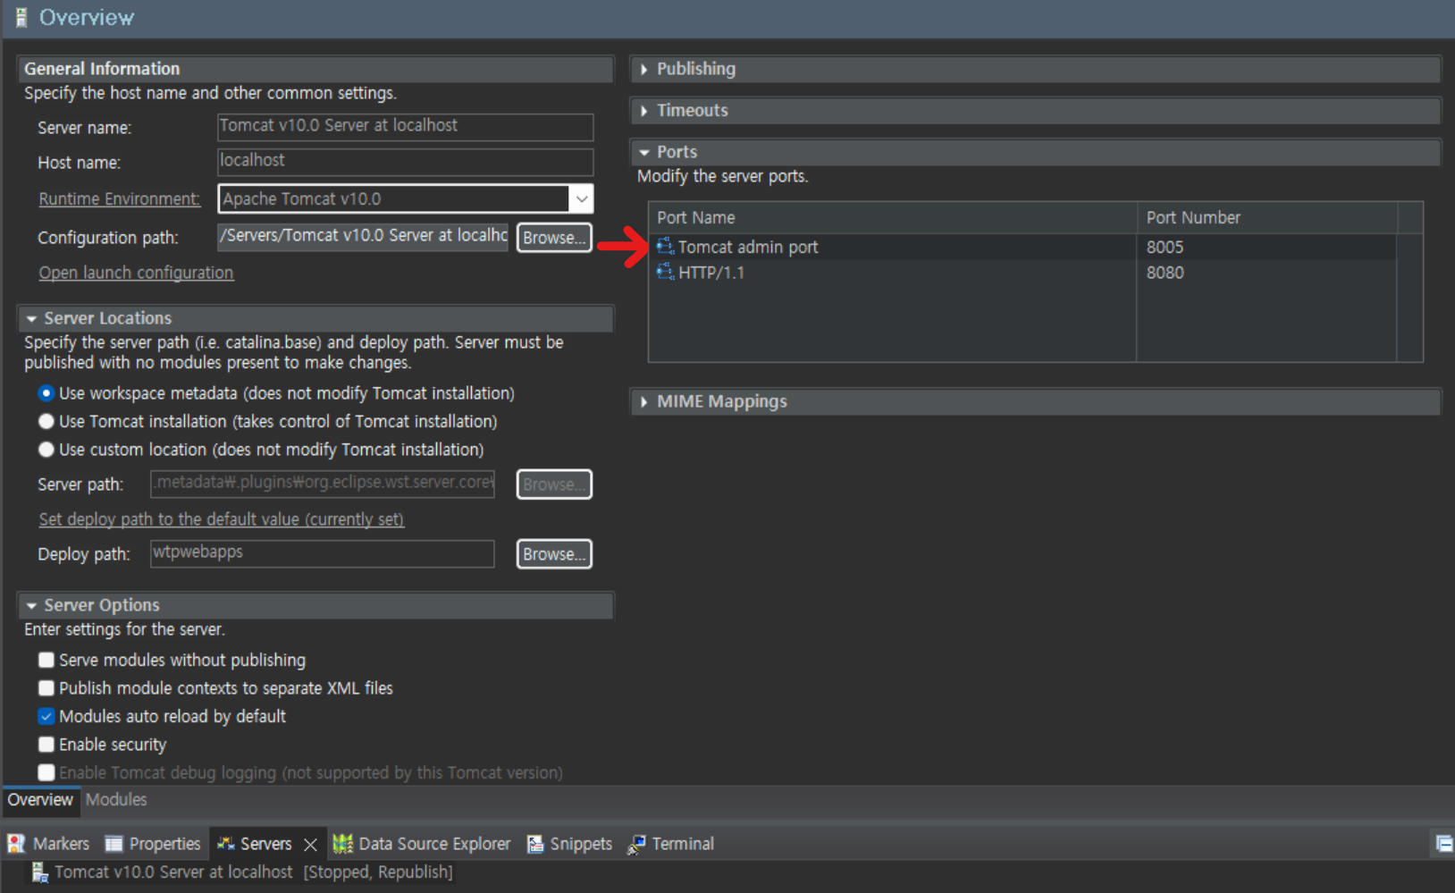Open the Data Source Explorer tab
1455x893 pixels.
[x=422, y=844]
